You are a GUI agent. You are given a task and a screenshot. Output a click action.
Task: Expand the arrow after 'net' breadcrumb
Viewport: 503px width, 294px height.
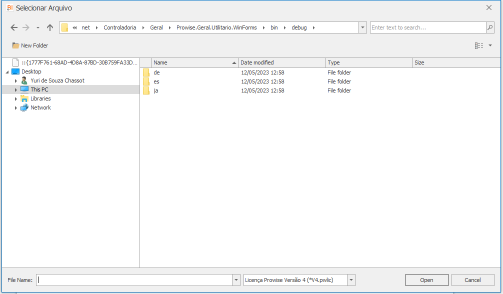(x=96, y=27)
